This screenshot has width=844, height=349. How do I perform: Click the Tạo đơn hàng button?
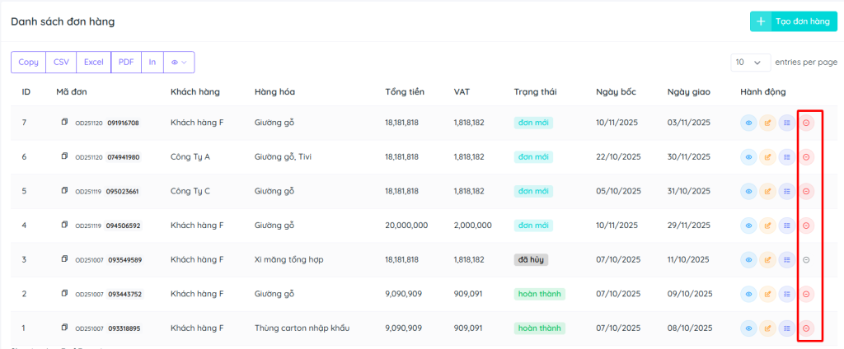click(x=793, y=21)
